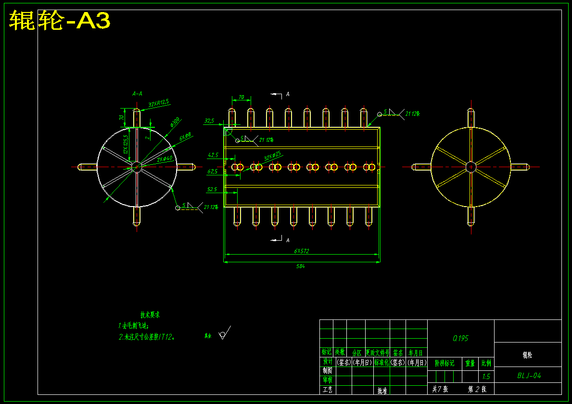
Task: Click the yellow title text 辊轮-A3
Action: 60,20
